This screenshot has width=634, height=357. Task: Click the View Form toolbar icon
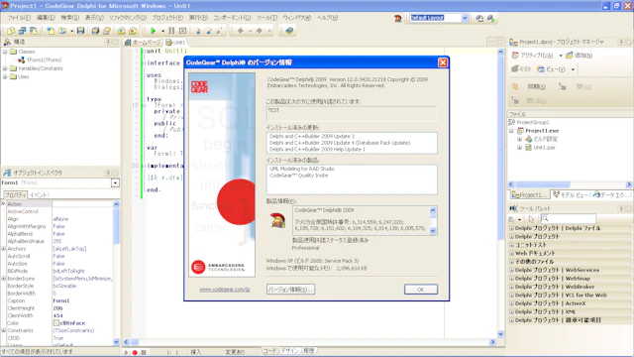[x=22, y=31]
